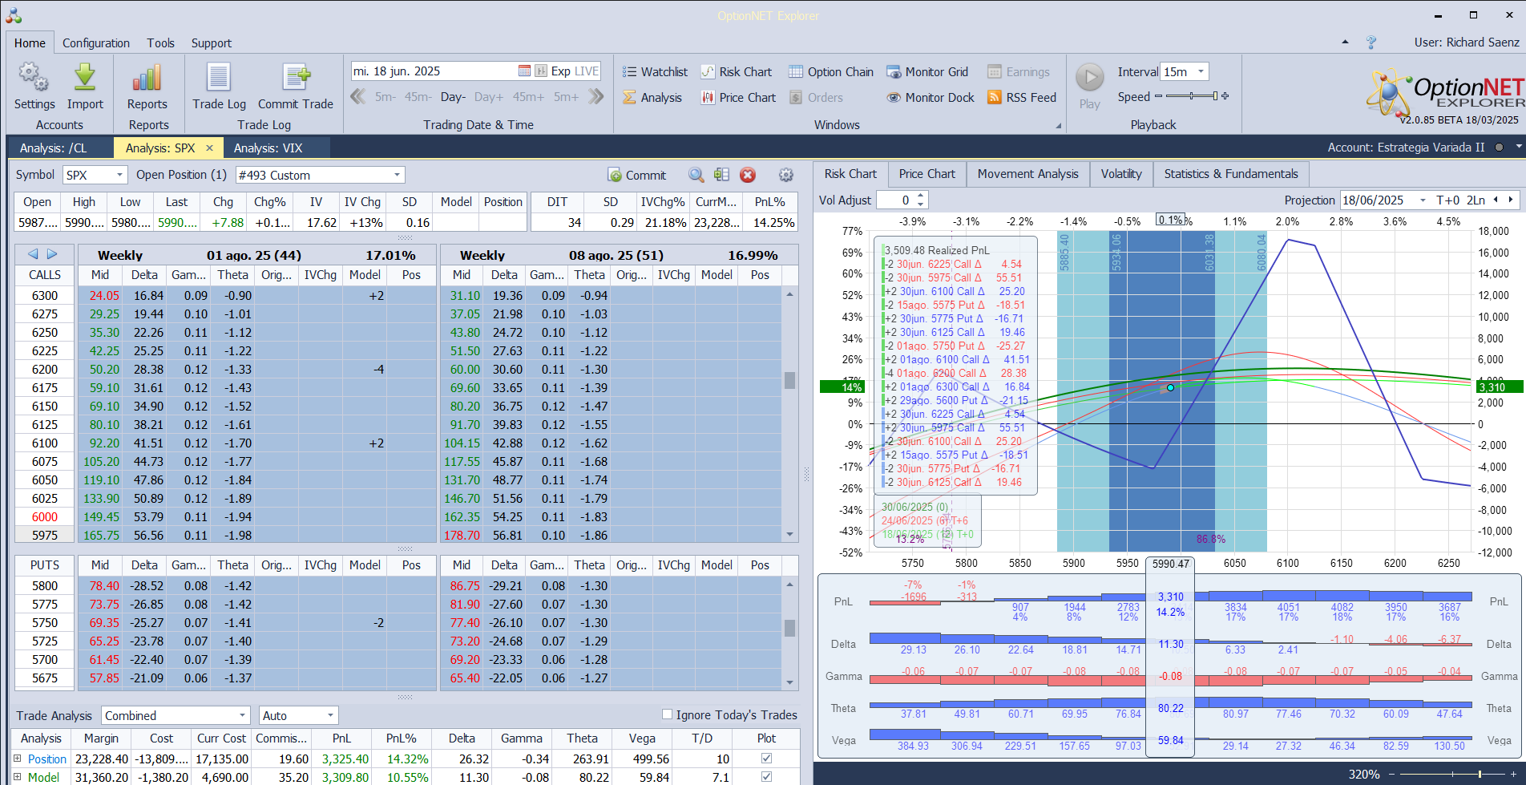Open the calendar date picker icon

tap(524, 71)
